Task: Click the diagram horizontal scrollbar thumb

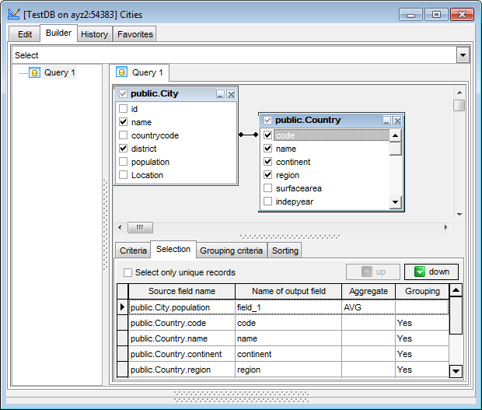Action: pyautogui.click(x=140, y=228)
